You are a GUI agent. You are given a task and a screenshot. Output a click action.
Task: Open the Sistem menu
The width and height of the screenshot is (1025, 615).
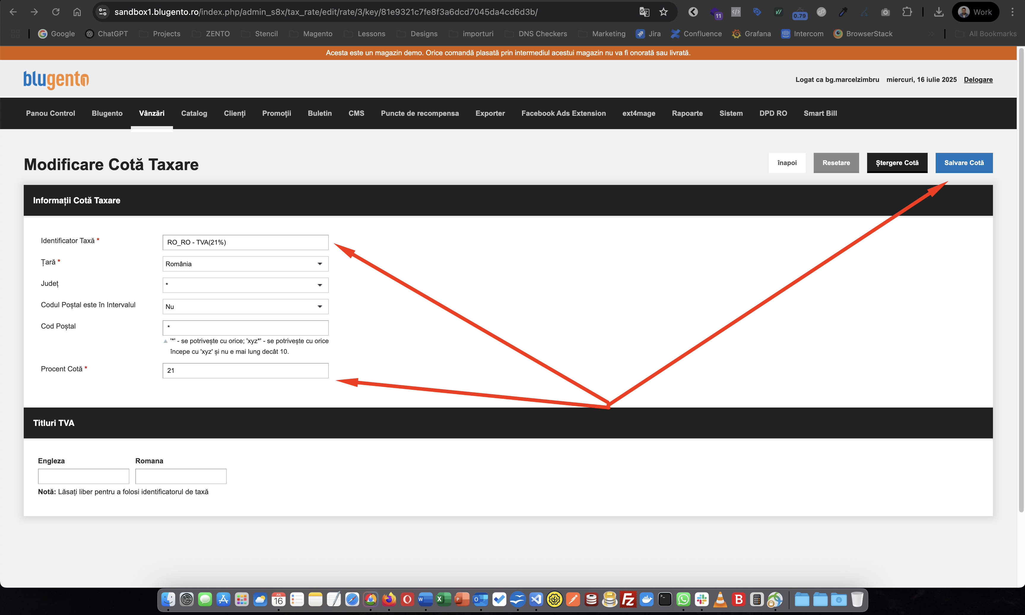[731, 113]
